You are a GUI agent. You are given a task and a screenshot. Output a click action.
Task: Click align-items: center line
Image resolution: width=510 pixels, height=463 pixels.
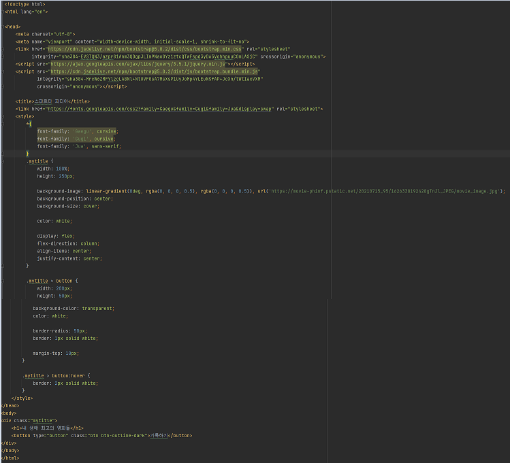coord(64,251)
